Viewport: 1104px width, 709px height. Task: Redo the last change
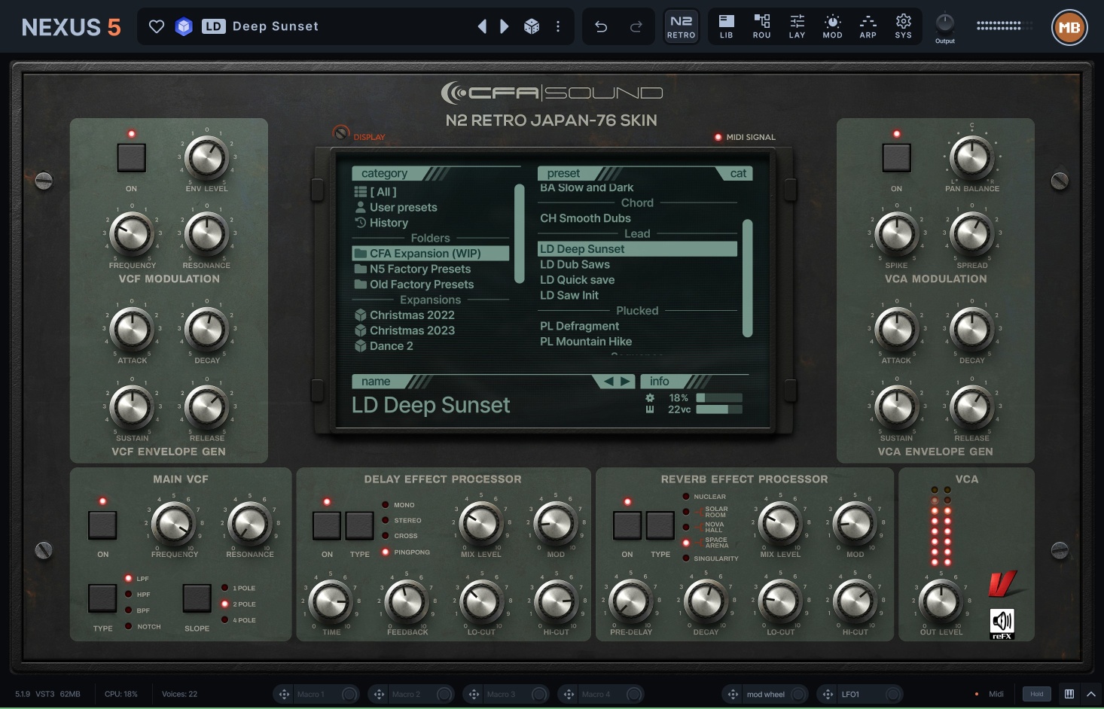[x=636, y=26]
